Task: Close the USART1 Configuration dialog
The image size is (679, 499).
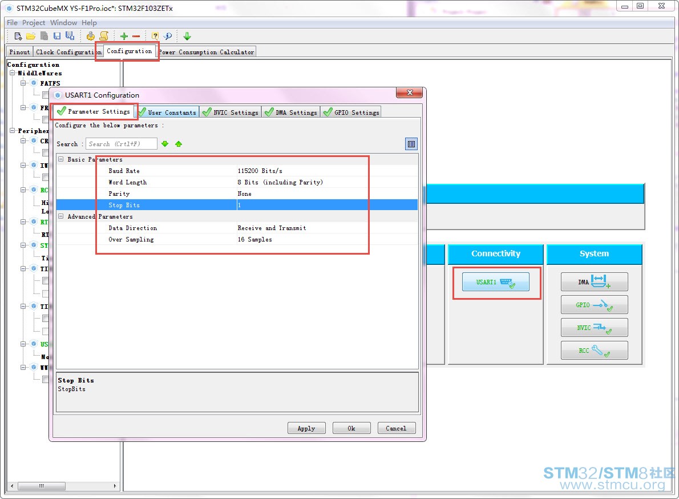Action: [409, 92]
